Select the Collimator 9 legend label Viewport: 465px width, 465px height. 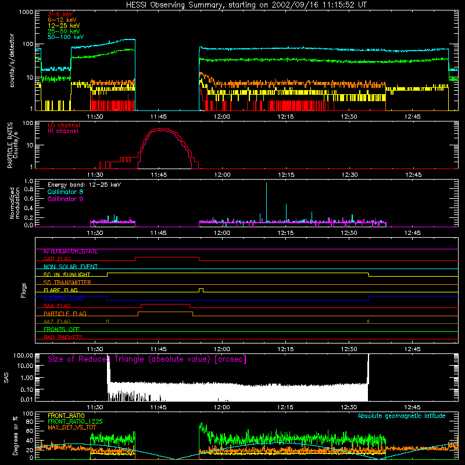pos(65,199)
